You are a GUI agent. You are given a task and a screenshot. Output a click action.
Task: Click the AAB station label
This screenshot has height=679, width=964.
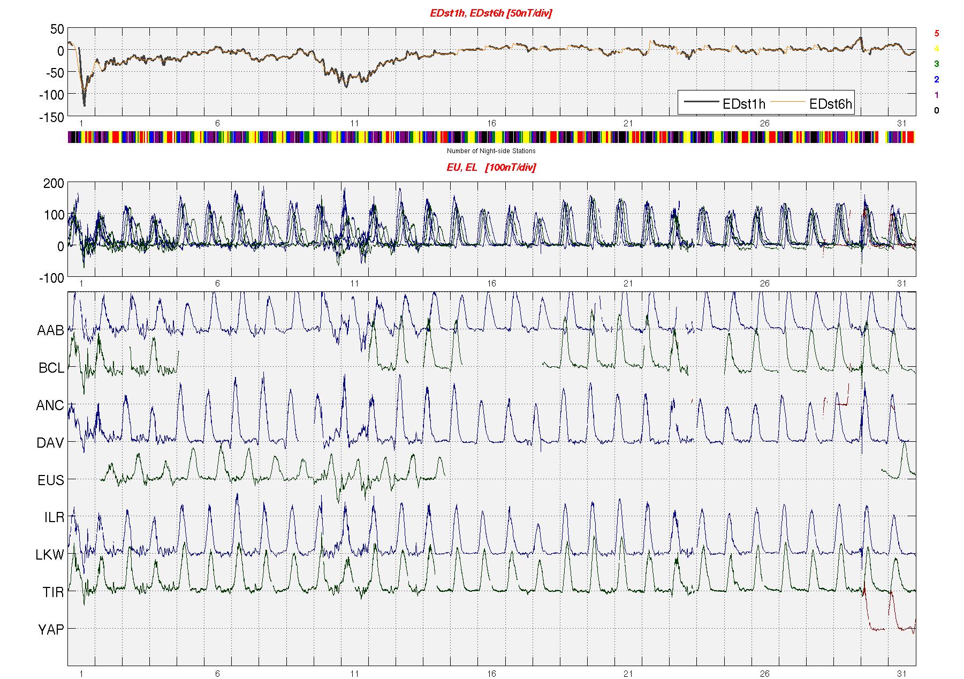[50, 331]
